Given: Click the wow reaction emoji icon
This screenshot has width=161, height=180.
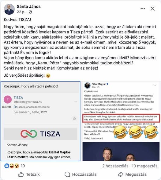Looking at the screenshot, I should [17, 166].
